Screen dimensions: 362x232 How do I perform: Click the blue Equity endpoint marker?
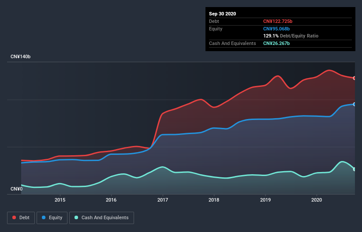pyautogui.click(x=355, y=105)
